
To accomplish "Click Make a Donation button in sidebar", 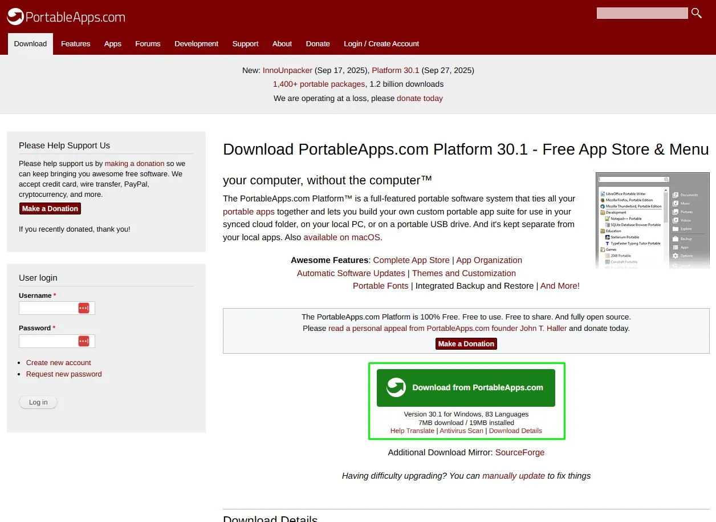I will [50, 209].
